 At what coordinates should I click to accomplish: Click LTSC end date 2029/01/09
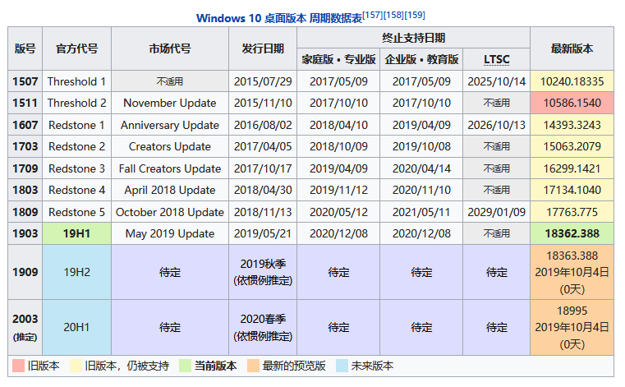coord(496,212)
